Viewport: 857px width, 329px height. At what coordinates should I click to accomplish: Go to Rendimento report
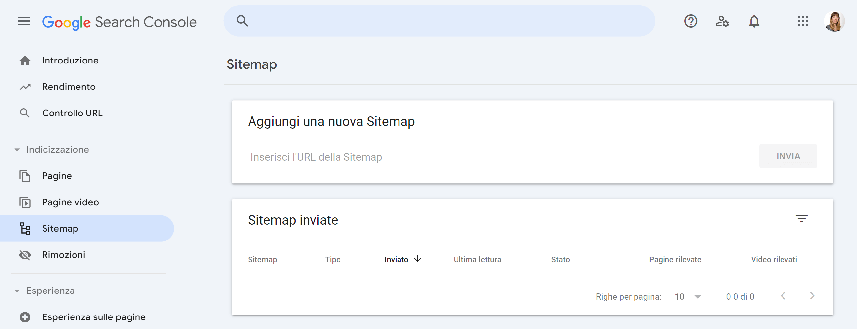click(68, 86)
